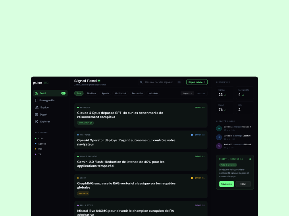Filter feed by Multimodal

click(x=120, y=93)
